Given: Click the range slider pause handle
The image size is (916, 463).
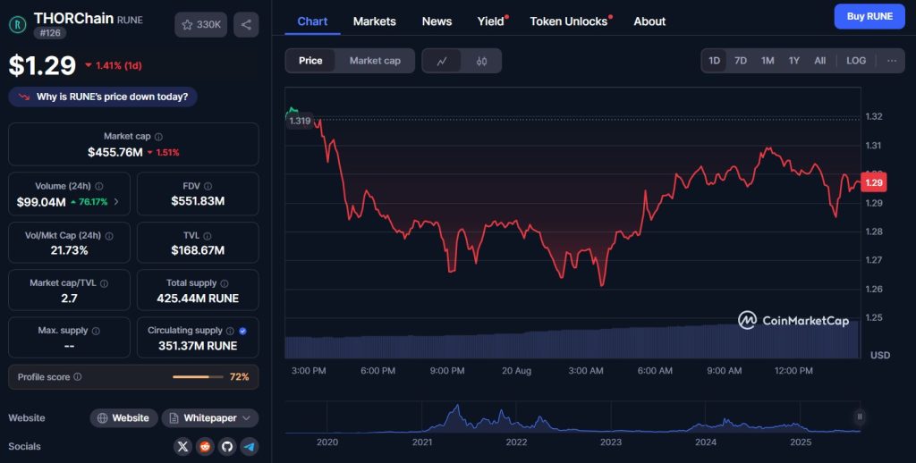Looking at the screenshot, I should [x=860, y=416].
